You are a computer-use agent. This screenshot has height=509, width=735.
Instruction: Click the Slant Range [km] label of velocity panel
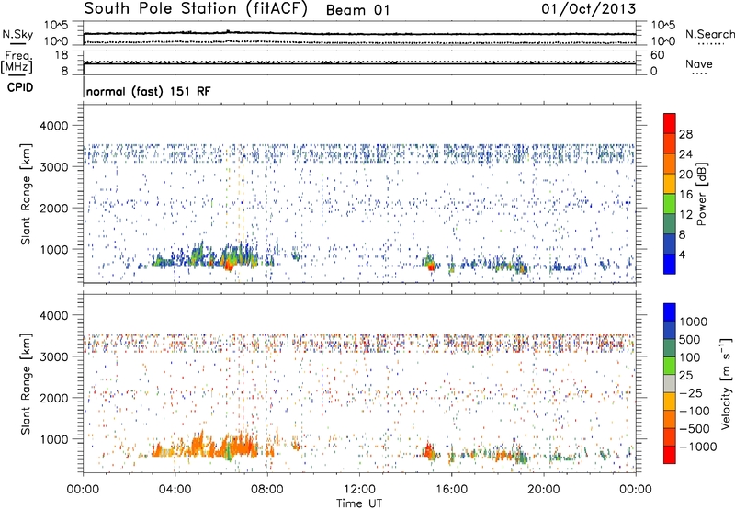(x=26, y=384)
